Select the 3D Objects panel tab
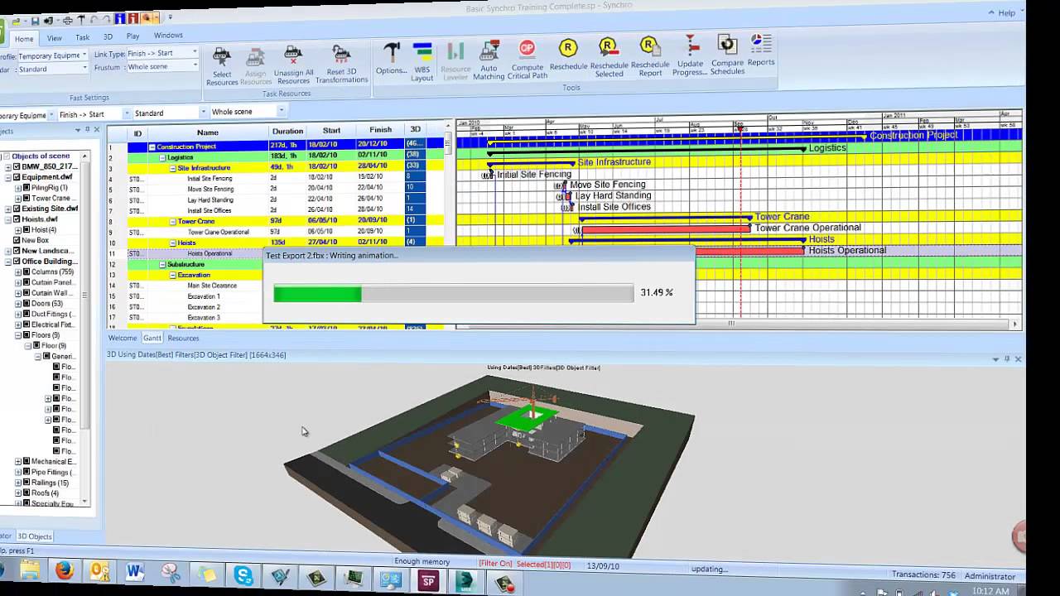 click(x=35, y=536)
